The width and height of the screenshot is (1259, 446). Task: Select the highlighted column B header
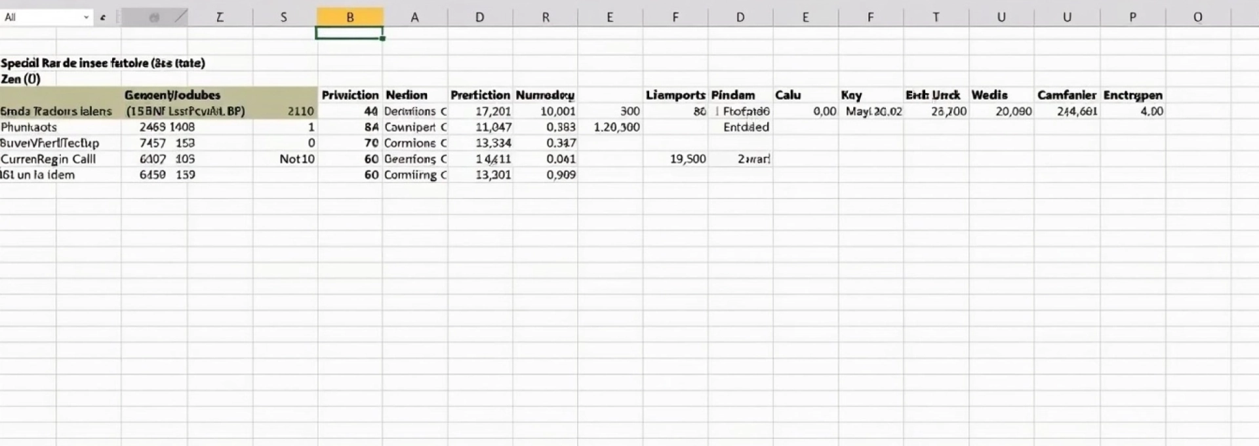(x=350, y=18)
